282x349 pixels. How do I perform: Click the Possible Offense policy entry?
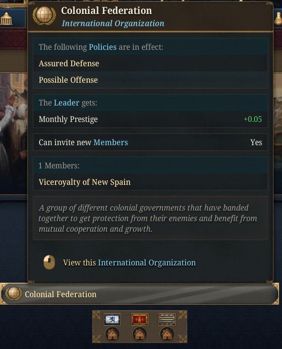point(68,80)
